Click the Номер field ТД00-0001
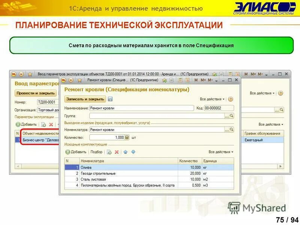Viewport: 300px width, 225px height. [48, 102]
